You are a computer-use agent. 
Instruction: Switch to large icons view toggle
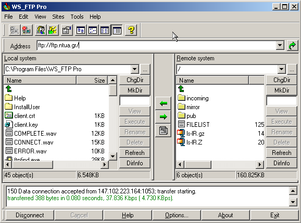[x=81, y=30]
